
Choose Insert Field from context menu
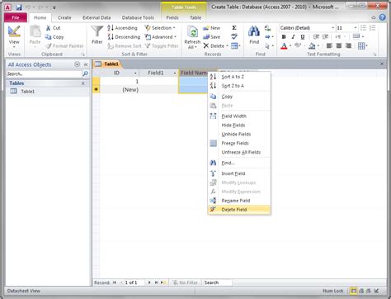239,173
